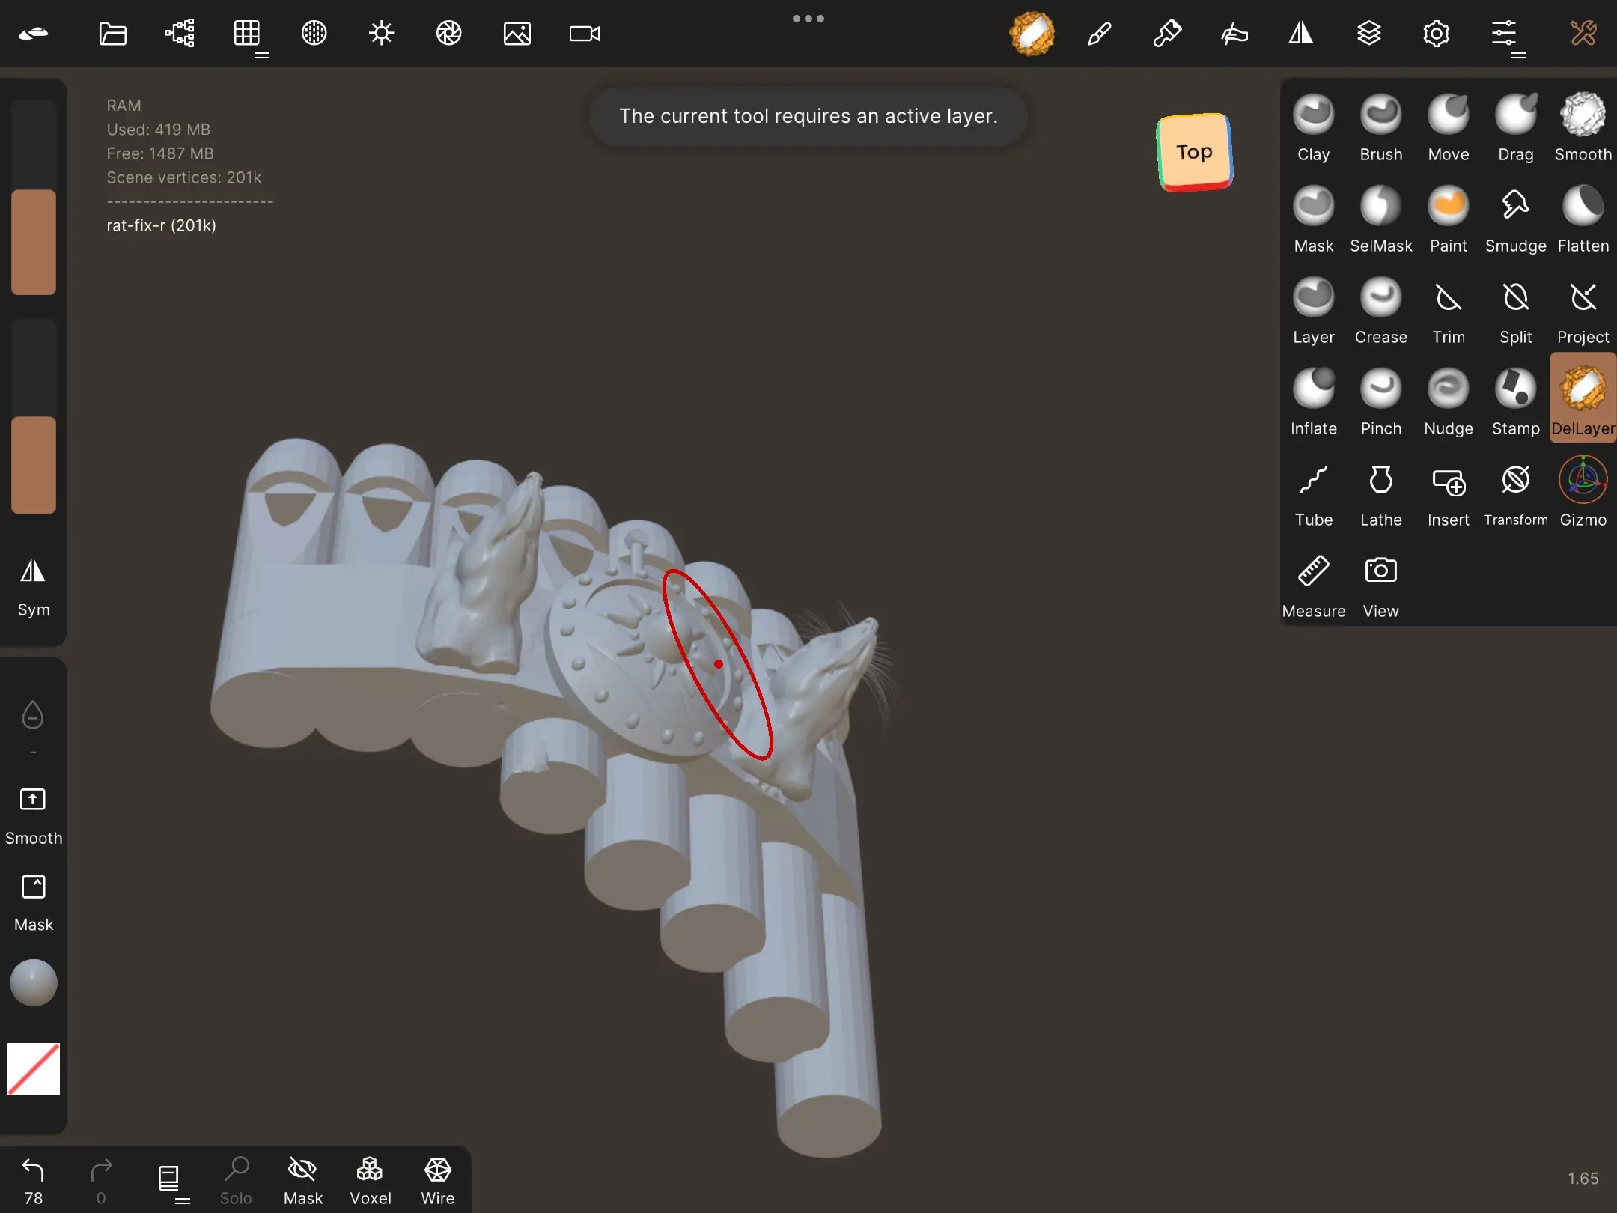This screenshot has height=1213, width=1617.
Task: Choose the Inflate tool
Action: 1313,402
